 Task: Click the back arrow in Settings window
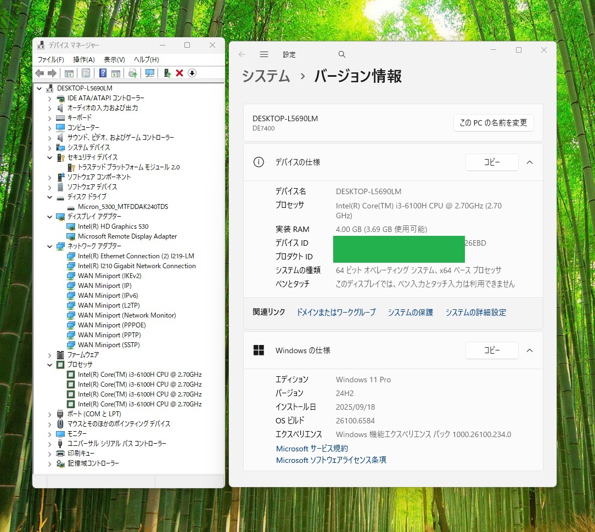pos(242,54)
